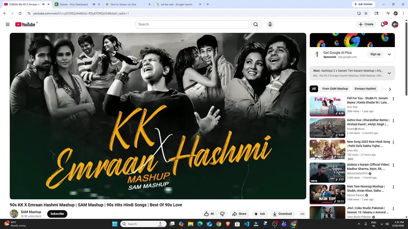The height and width of the screenshot is (229, 408).
Task: Open YouTube notifications bell
Action: 383,24
